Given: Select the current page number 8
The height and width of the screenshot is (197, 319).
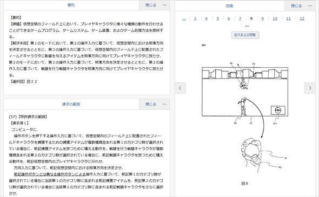Looking at the screenshot, I should 251,18.
